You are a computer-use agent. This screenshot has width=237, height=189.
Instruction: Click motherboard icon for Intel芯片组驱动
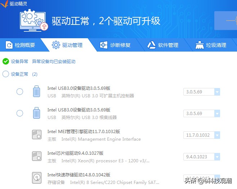tap(37, 156)
